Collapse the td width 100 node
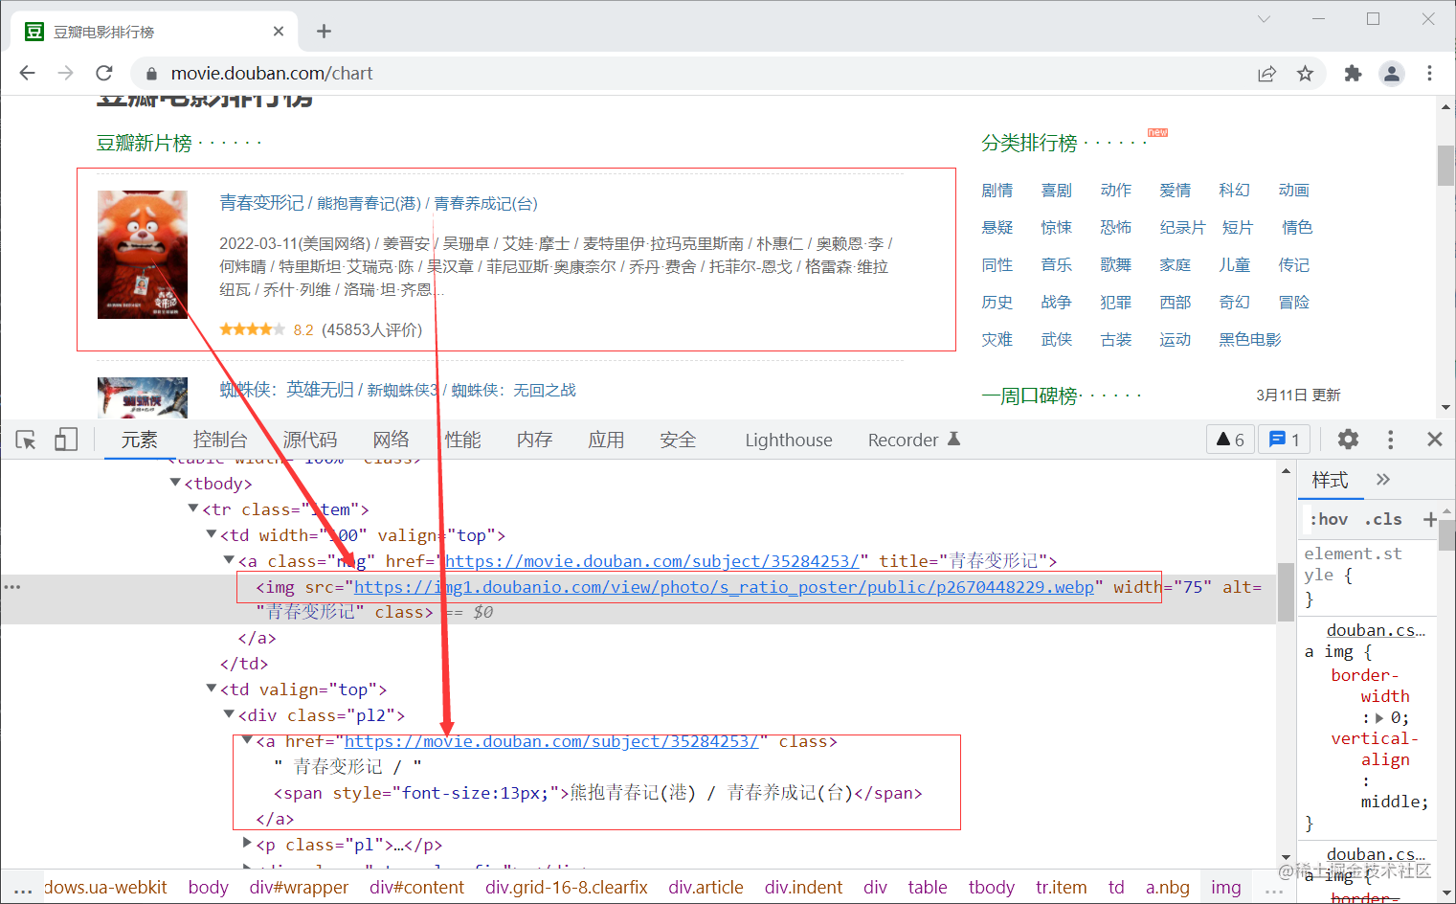Screen dimensions: 1456x904 tap(212, 534)
